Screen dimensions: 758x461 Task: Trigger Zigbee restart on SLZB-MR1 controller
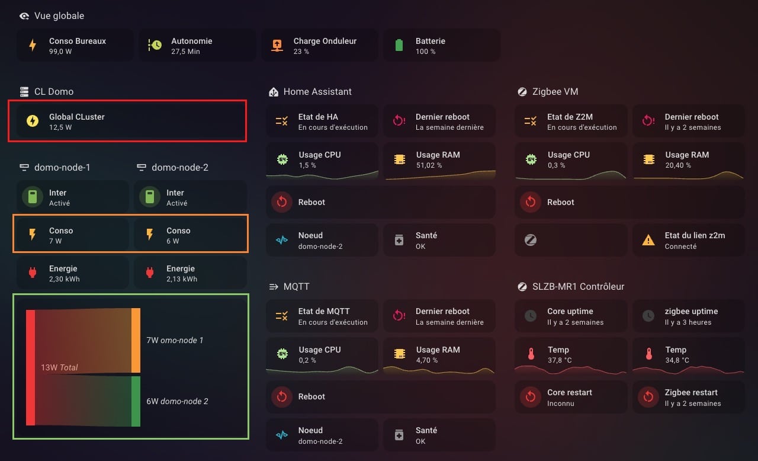[648, 397]
